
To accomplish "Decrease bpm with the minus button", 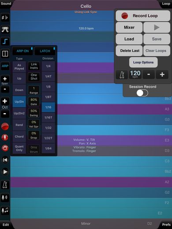I will click(149, 74).
